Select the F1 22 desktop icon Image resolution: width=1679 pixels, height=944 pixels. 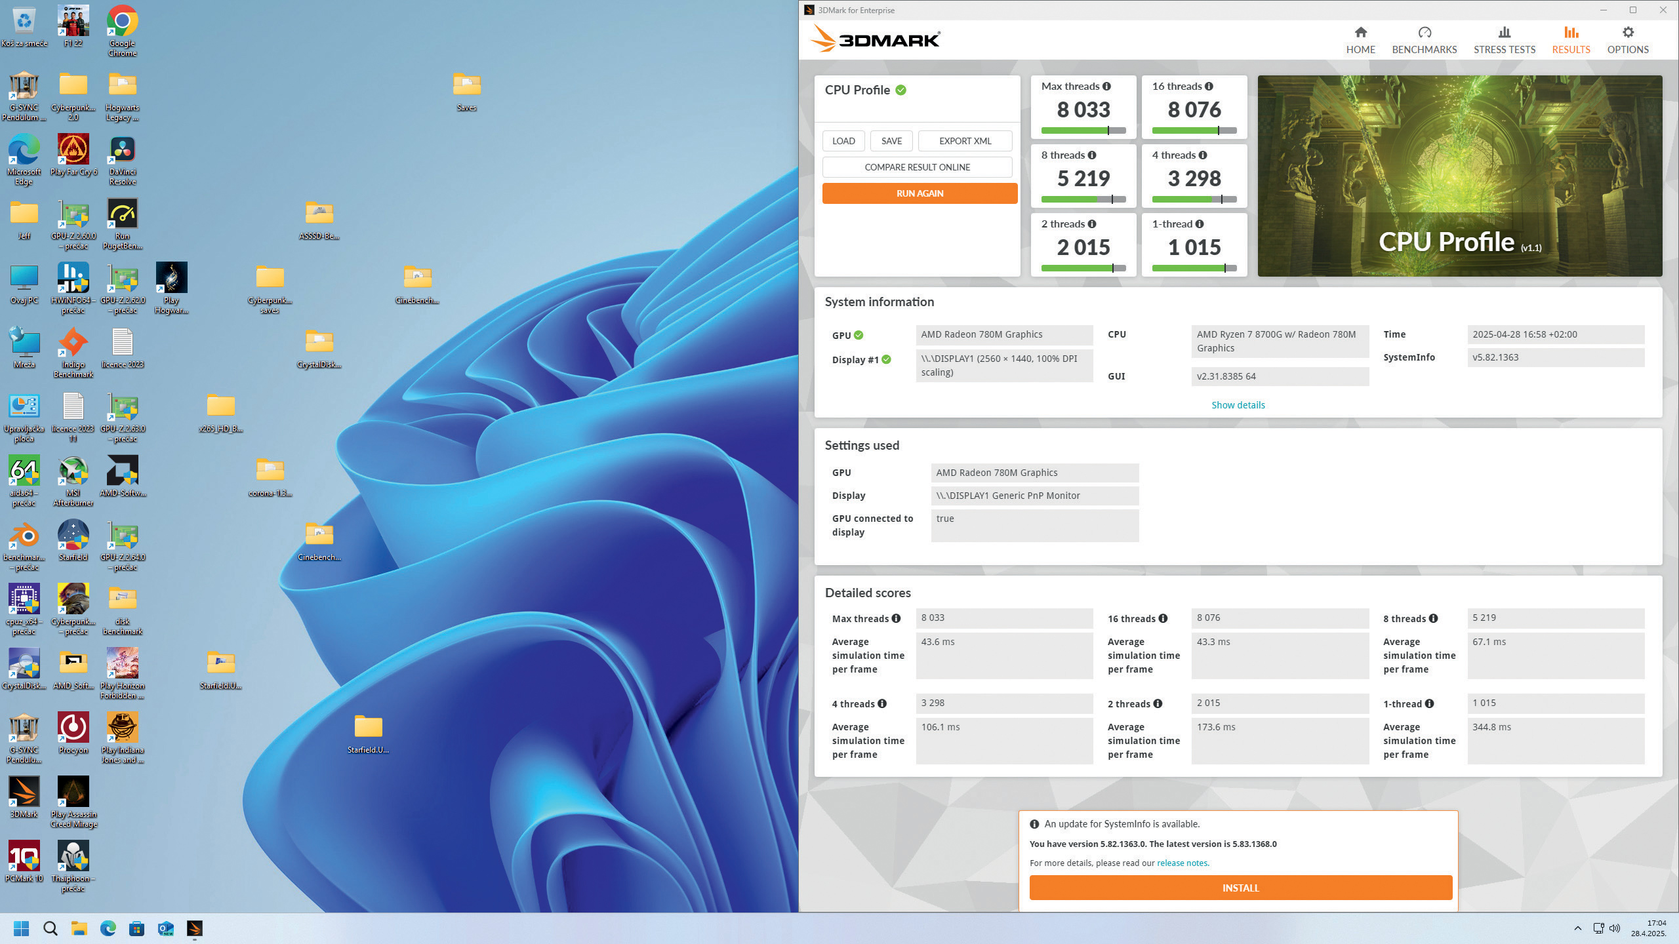click(x=73, y=26)
